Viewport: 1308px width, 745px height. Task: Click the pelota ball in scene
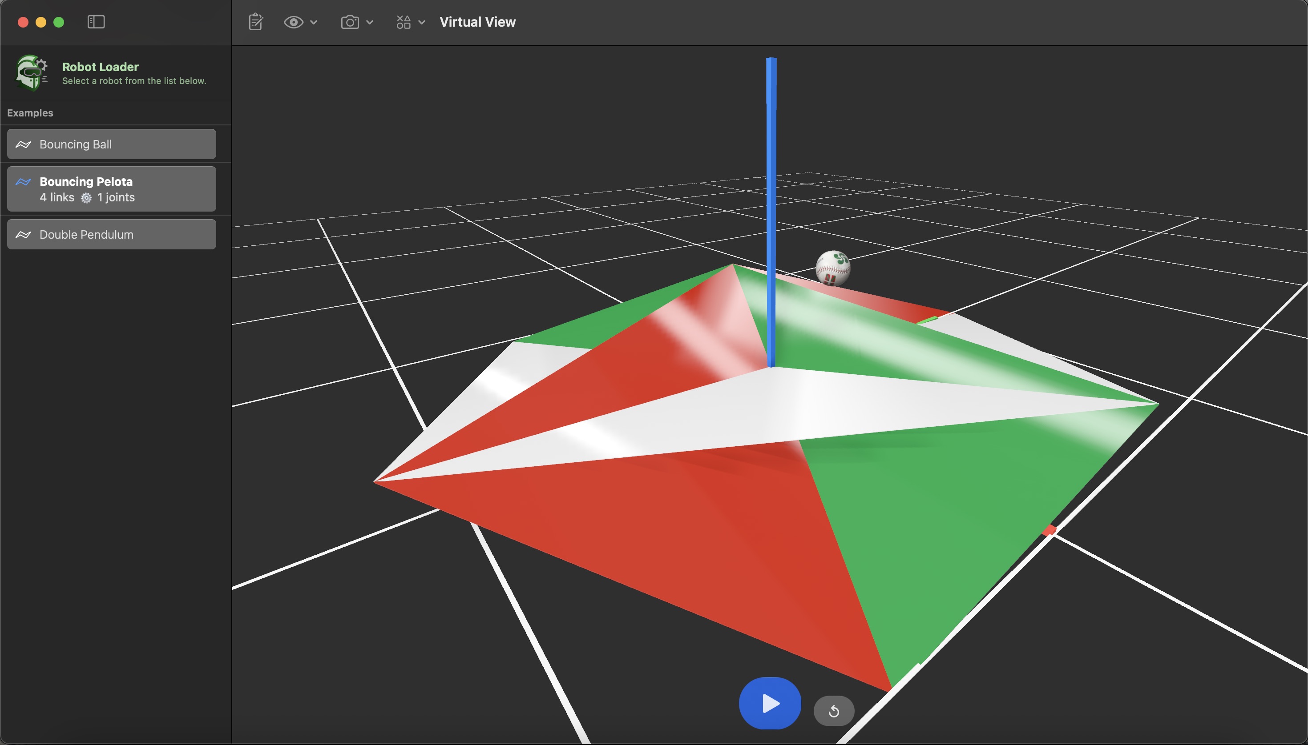[832, 268]
